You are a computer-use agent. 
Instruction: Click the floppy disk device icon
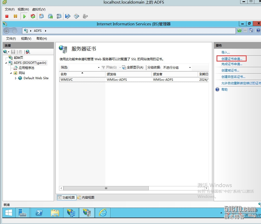pyautogui.click(x=68, y=16)
